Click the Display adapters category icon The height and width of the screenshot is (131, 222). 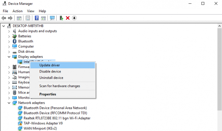pyautogui.click(x=15, y=57)
